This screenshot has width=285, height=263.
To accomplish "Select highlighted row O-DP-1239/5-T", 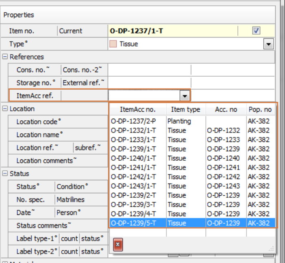I will tap(192, 223).
